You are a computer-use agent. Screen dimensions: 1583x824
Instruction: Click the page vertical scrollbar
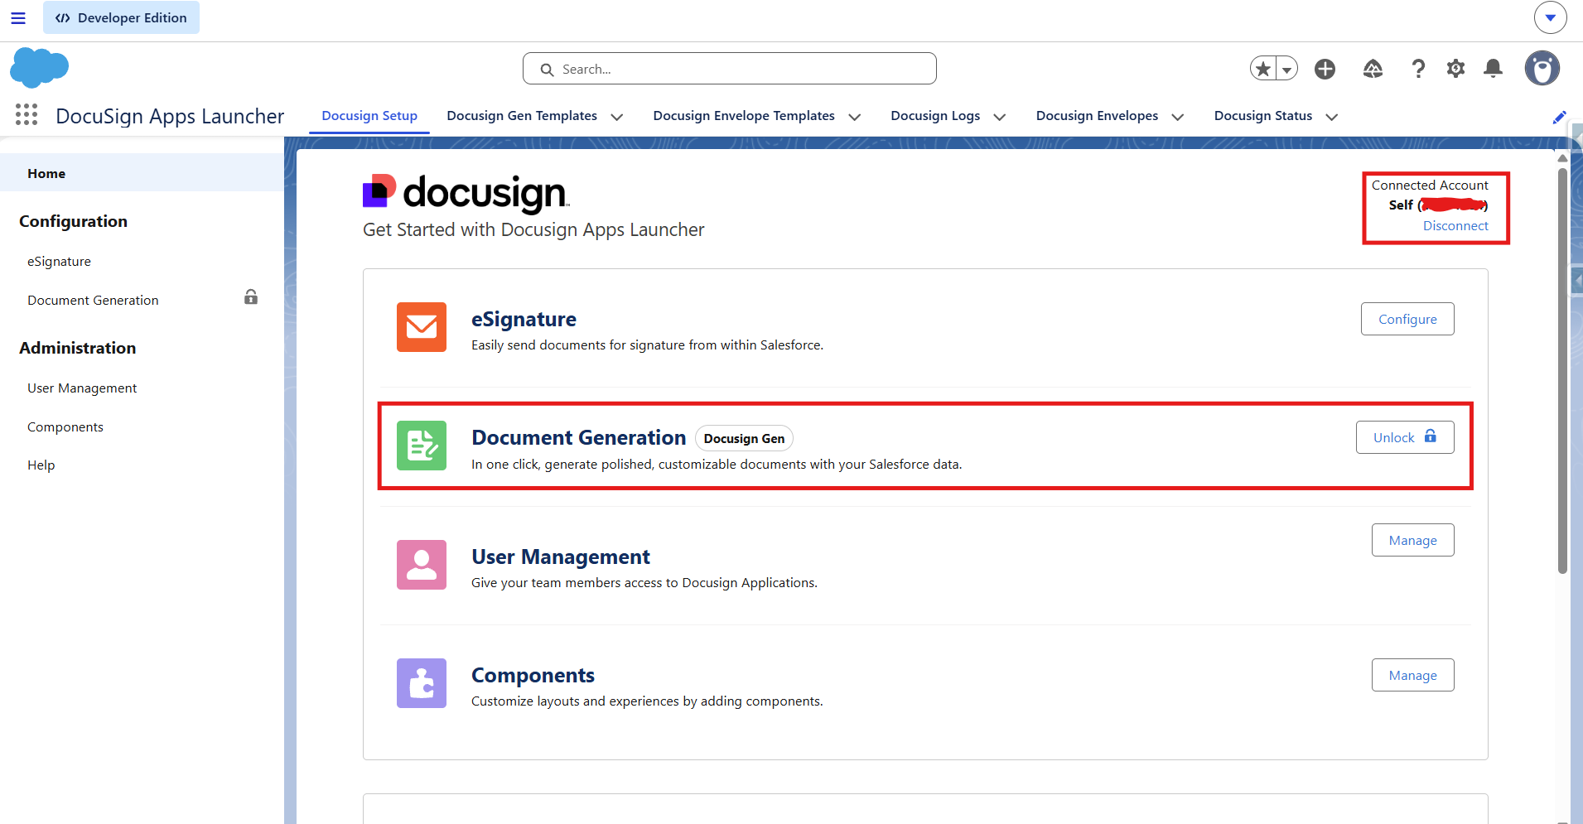click(x=1562, y=369)
